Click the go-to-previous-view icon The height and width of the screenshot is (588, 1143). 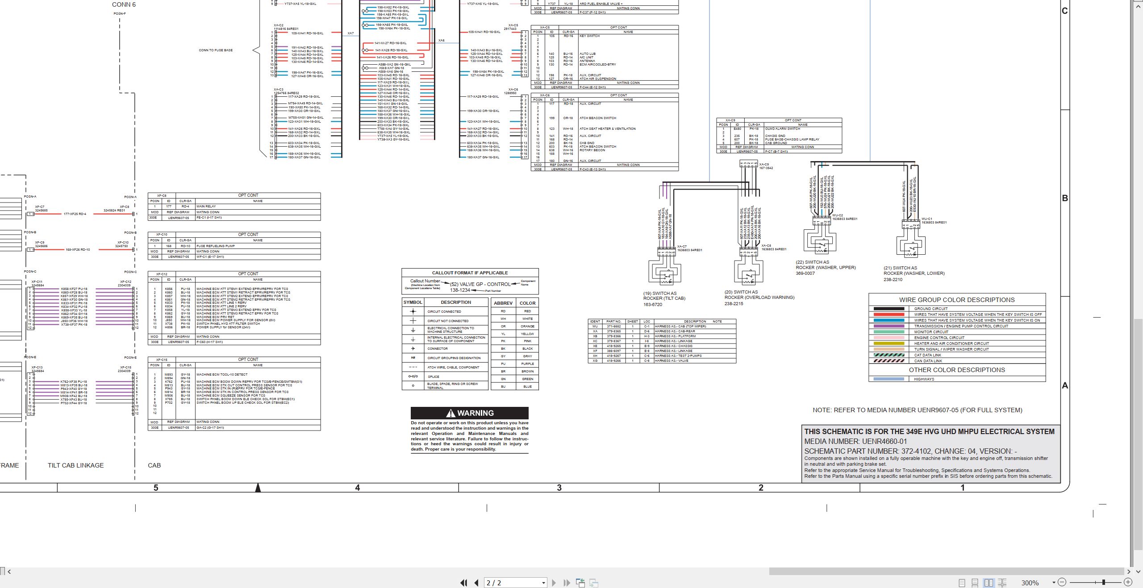580,583
